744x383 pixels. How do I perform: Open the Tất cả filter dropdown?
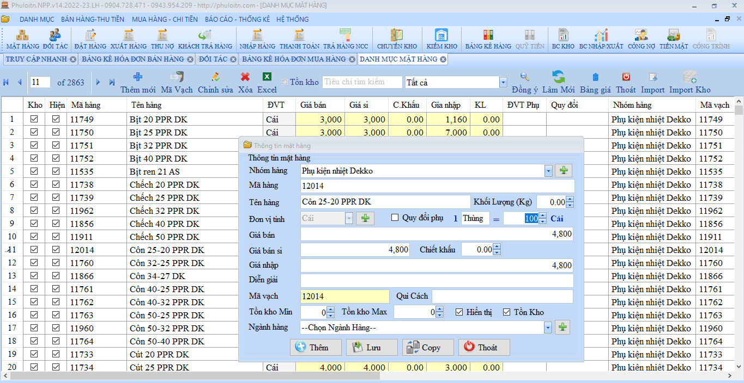click(x=503, y=82)
